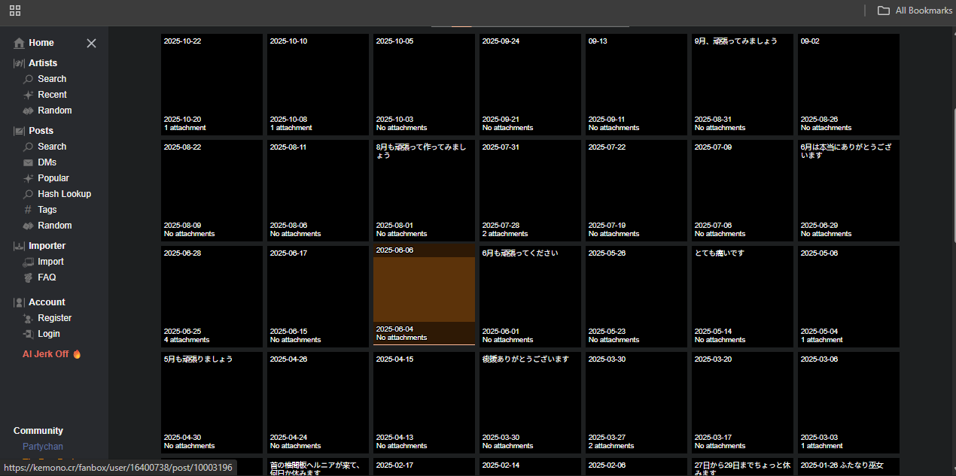Click the Recent artists sparkle icon
Viewport: 956px width, 476px height.
point(29,95)
